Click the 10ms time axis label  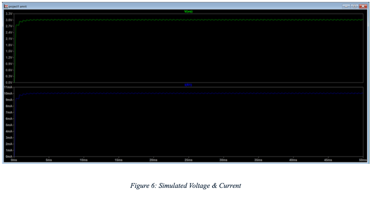click(83, 160)
